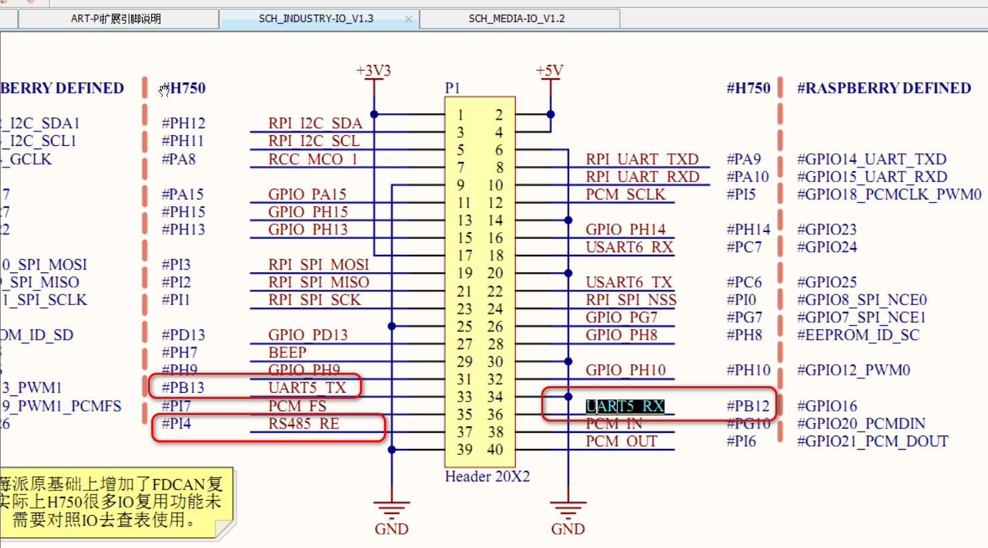Image resolution: width=988 pixels, height=548 pixels.
Task: Select the GPIO_PA15 net label
Action: [308, 195]
